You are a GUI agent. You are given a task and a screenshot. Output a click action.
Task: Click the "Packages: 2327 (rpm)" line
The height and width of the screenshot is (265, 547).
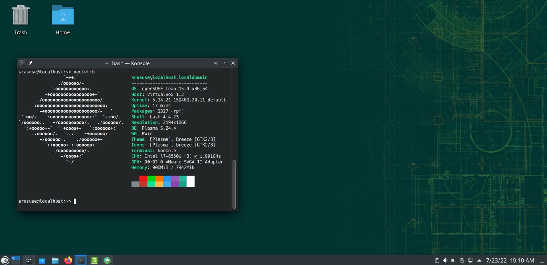(x=158, y=111)
